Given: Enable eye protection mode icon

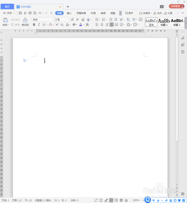Looking at the screenshot, I should coord(126,200).
